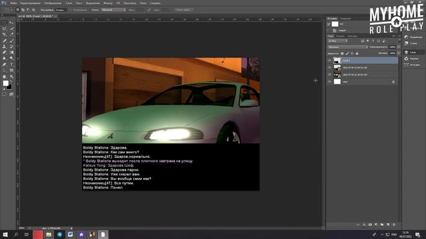
Task: Open the Фильтр menu
Action: click(108, 3)
